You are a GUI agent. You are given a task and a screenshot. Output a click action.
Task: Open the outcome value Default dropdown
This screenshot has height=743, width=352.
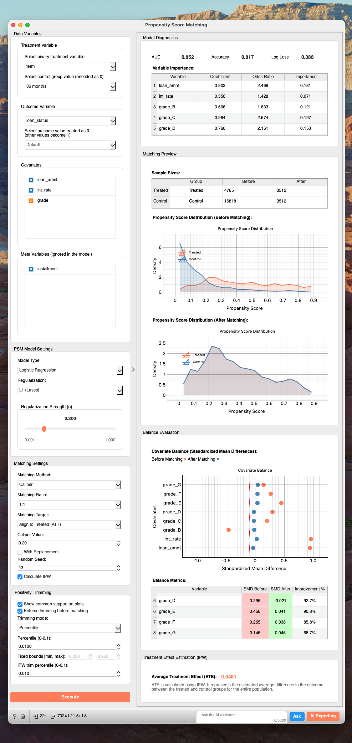pos(70,145)
